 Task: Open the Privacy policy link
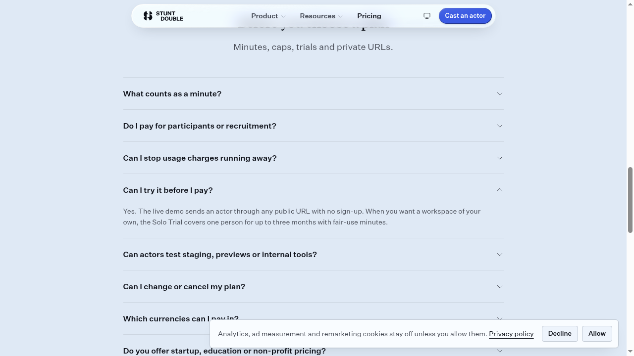(511, 334)
